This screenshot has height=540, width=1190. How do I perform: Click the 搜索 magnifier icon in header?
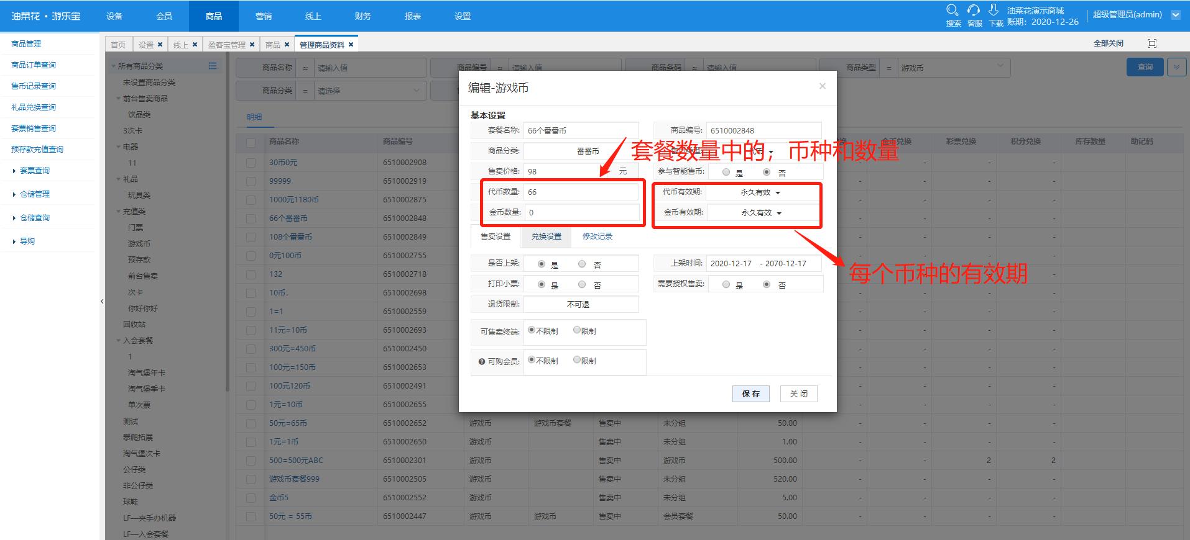pos(952,10)
